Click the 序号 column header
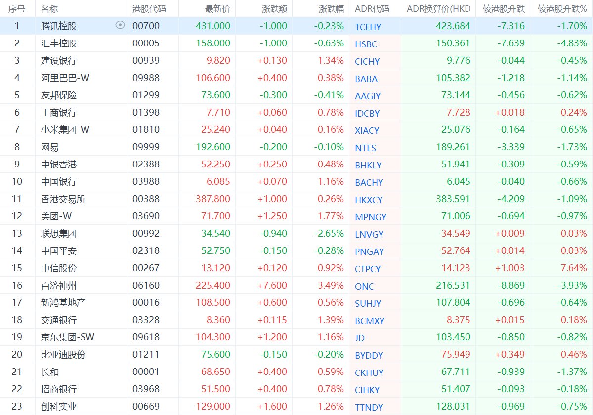Screen dimensions: 593x415 coord(17,9)
